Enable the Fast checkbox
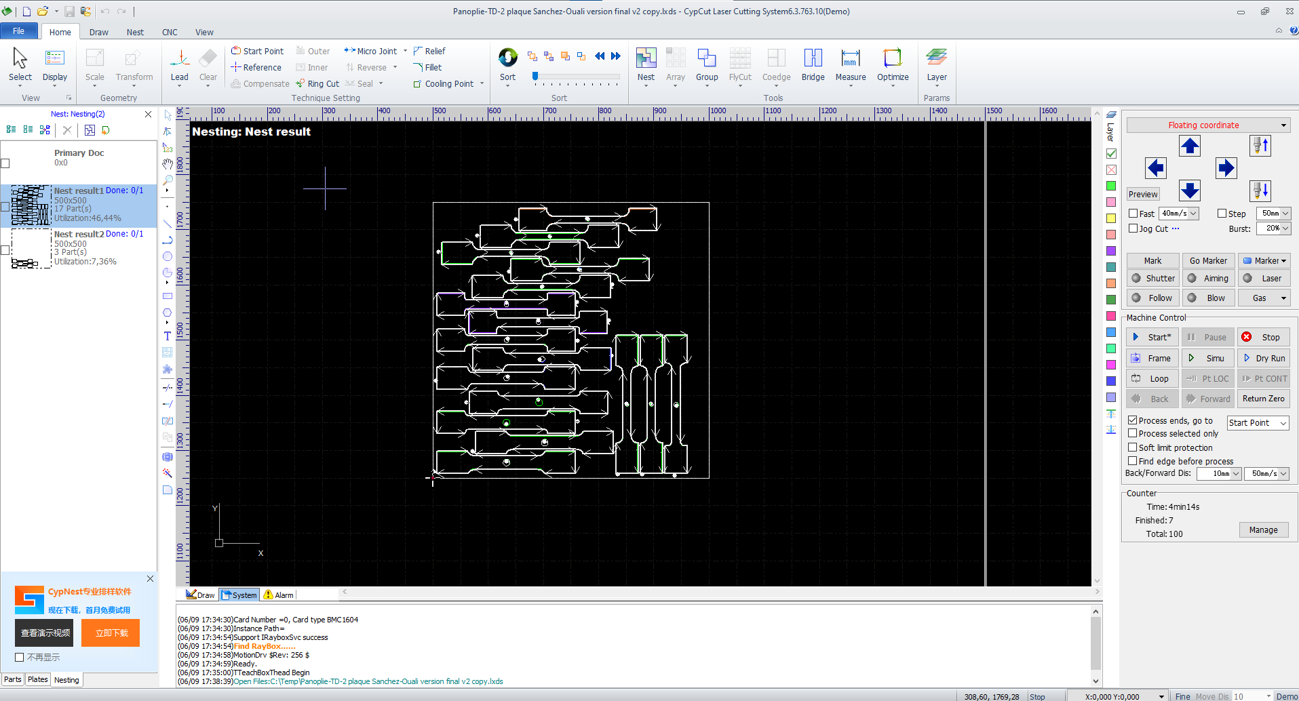 click(x=1133, y=214)
